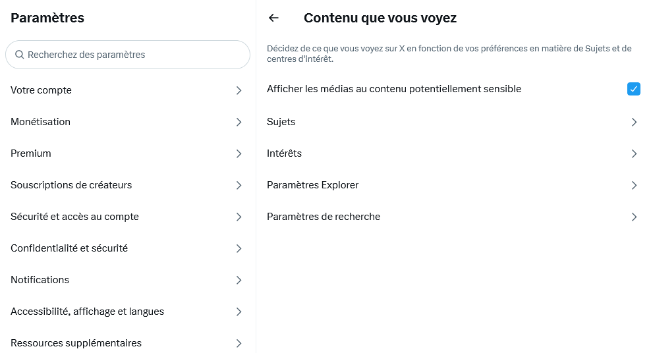
Task: Click the chevron next to Notifications
Action: click(239, 280)
